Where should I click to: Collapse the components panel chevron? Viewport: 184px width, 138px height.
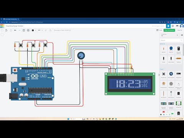pos(159,75)
